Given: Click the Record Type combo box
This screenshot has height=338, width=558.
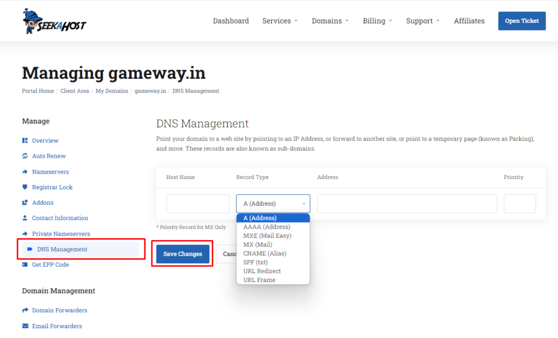Looking at the screenshot, I should click(273, 204).
